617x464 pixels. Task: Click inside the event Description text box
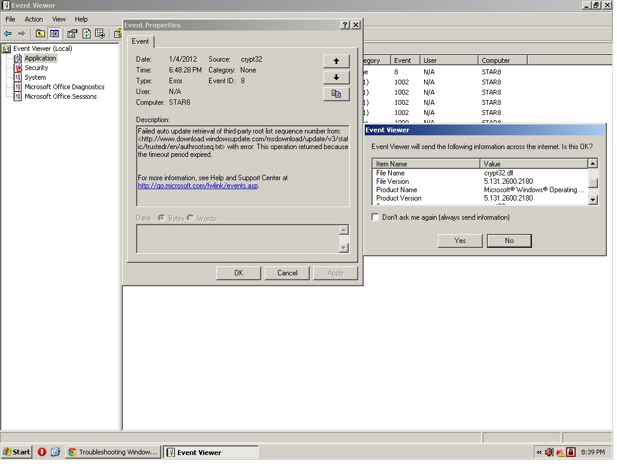pyautogui.click(x=243, y=166)
